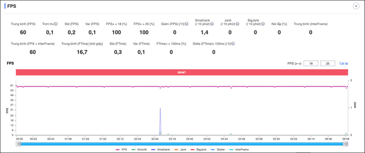Click the 03:18 time axis label
This screenshot has height=153, width=365.
172,139
